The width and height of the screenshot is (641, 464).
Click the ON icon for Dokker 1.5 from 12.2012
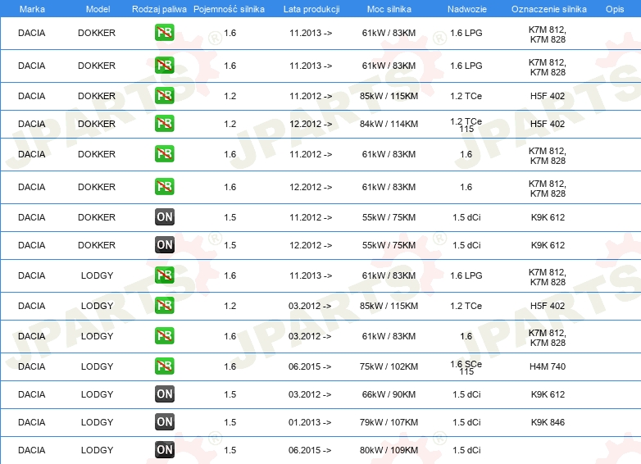pyautogui.click(x=165, y=245)
